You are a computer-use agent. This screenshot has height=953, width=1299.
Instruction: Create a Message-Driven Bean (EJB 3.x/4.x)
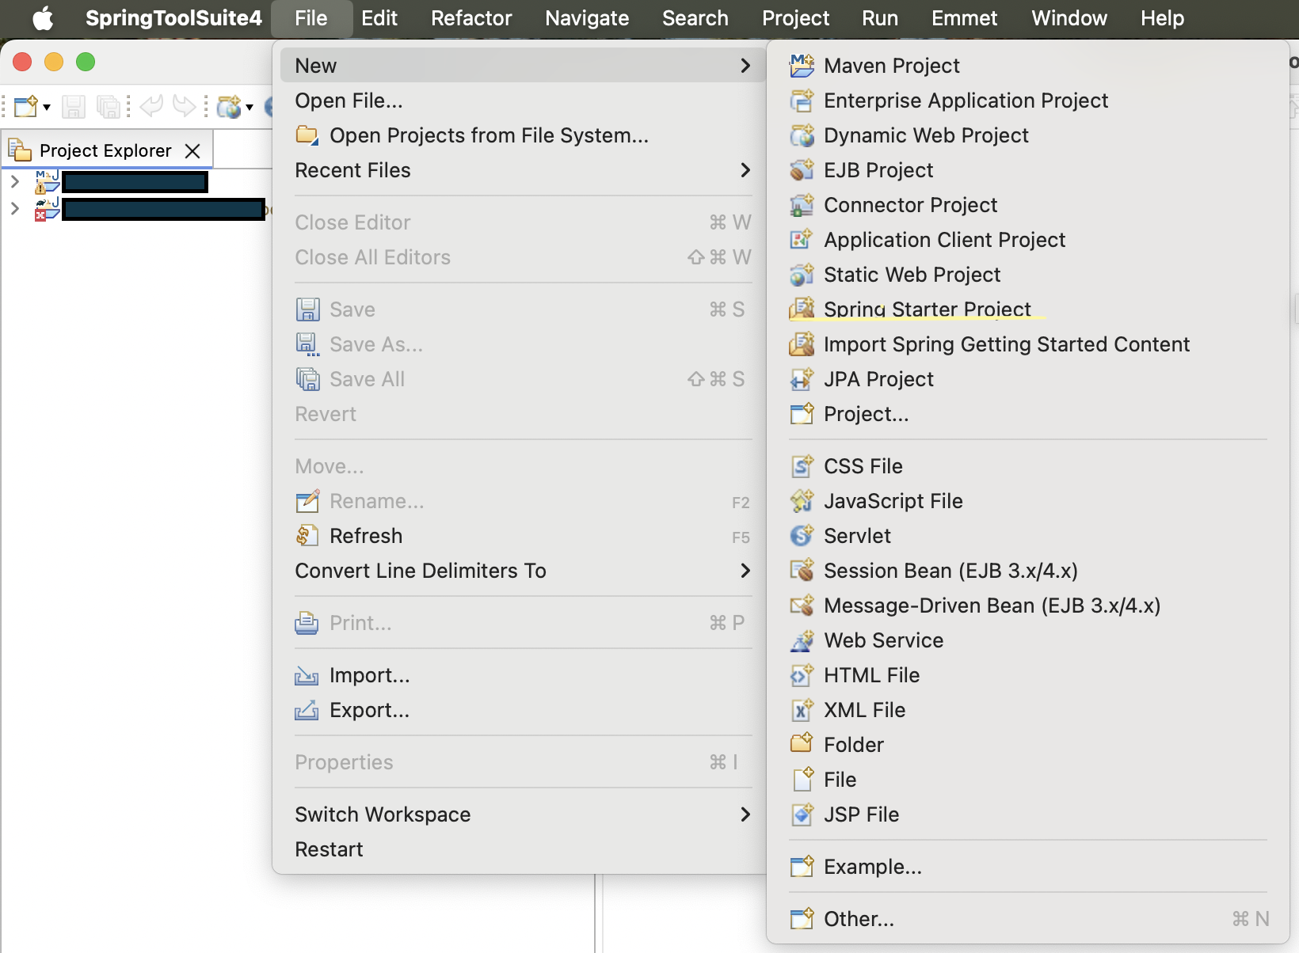pos(1028,606)
